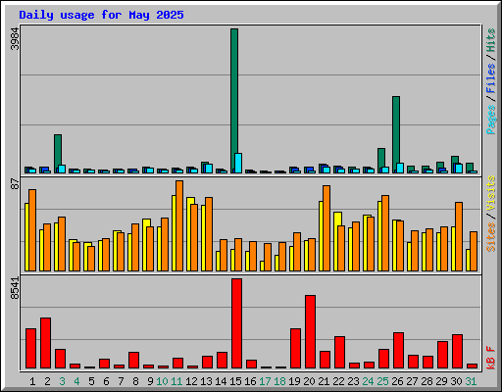This screenshot has height=392, width=502.
Task: Select the orange visits bar for day 1
Action: (32, 230)
